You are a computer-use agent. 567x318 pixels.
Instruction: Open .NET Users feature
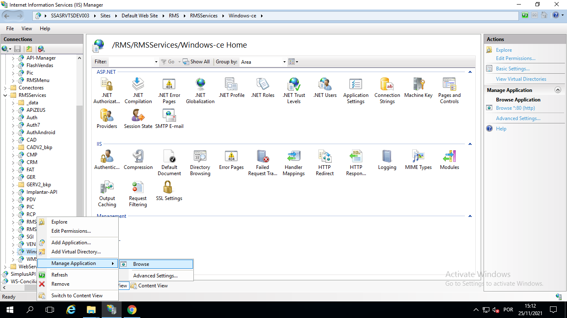[x=325, y=88]
